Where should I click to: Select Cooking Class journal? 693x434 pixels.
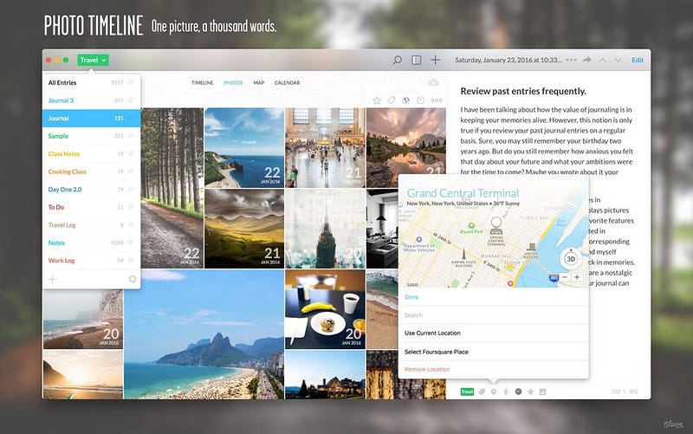[92, 172]
